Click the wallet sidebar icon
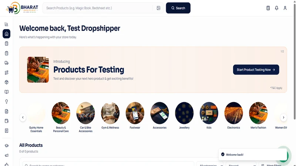Image resolution: width=296 pixels, height=166 pixels. [x=6, y=121]
